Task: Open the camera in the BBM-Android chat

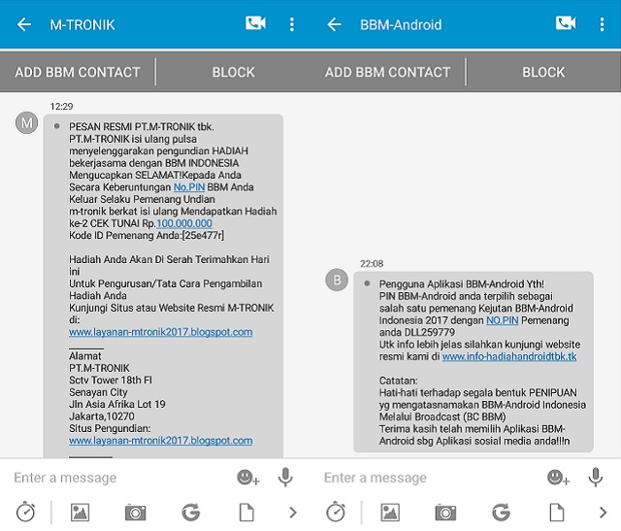Action: [445, 513]
